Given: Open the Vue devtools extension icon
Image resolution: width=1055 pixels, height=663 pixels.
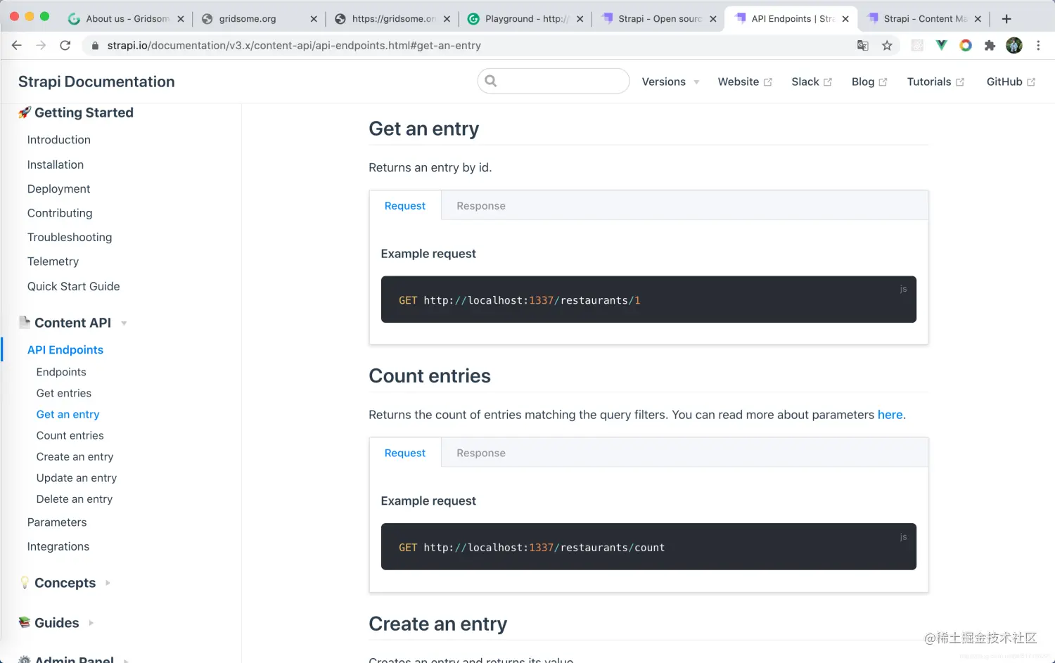Looking at the screenshot, I should pyautogui.click(x=941, y=45).
